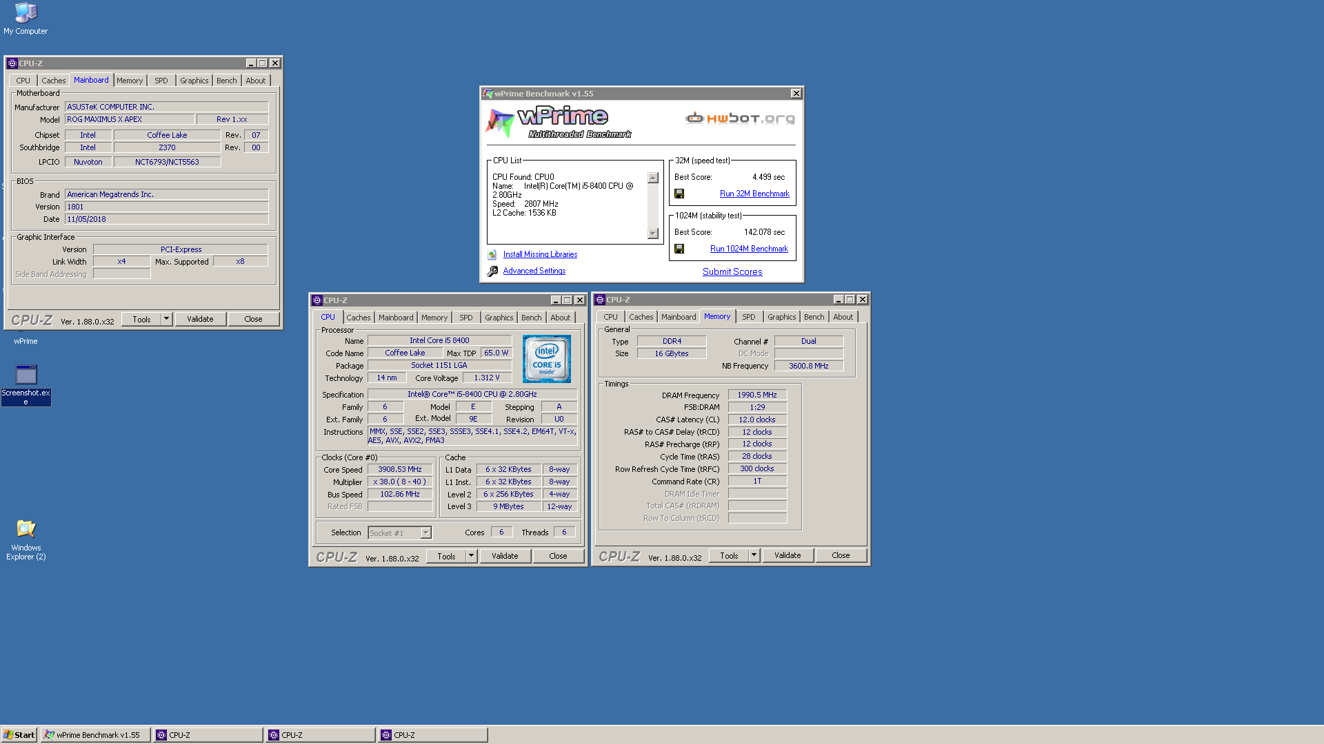Click the CPU-Z title bar icon of Mainboard window
Viewport: 1324px width, 744px height.
[12, 63]
